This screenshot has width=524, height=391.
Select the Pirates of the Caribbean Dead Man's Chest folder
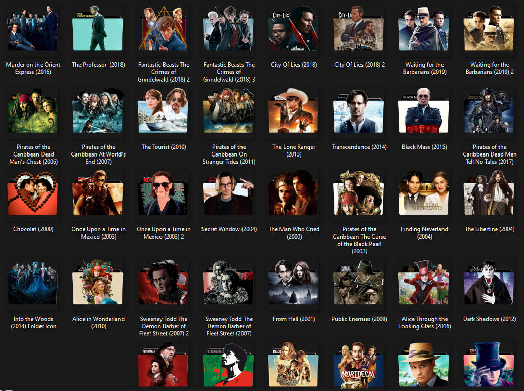pyautogui.click(x=32, y=111)
